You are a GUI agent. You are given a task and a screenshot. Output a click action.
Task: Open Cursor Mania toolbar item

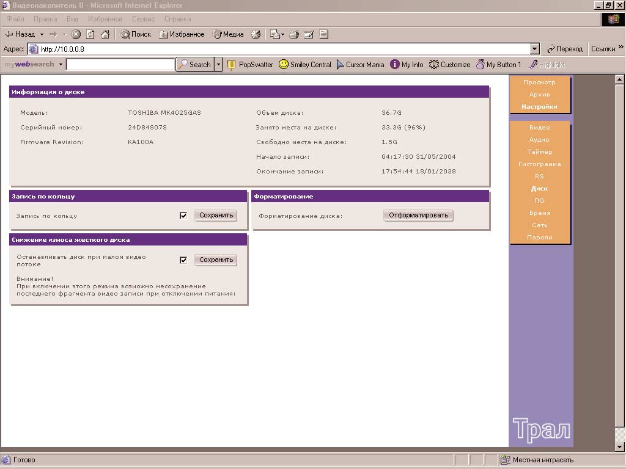(x=360, y=64)
